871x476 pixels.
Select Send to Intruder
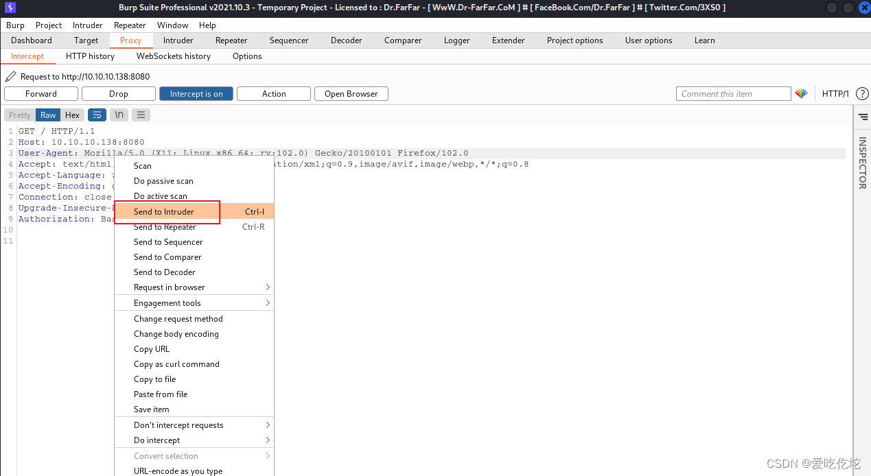click(x=194, y=212)
